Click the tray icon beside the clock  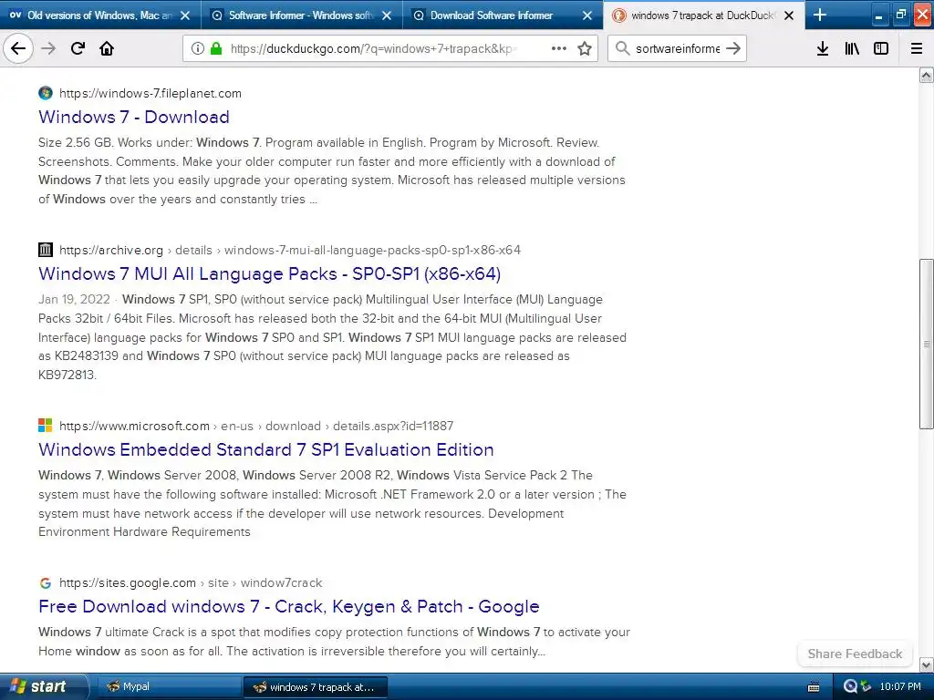[x=866, y=687]
